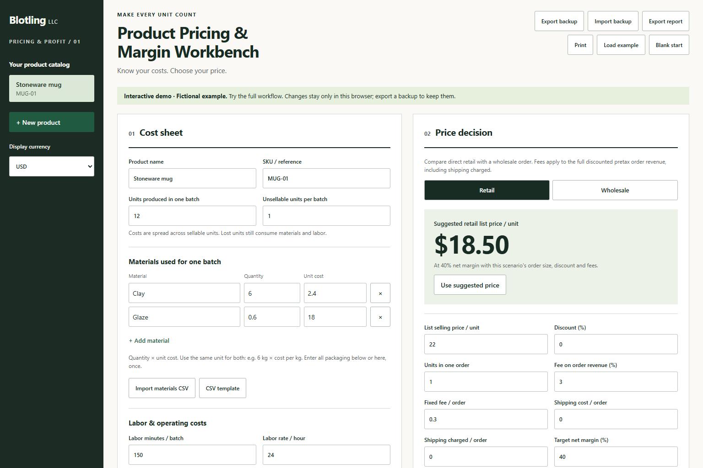
Task: Edit Target net margin percentage
Action: pyautogui.click(x=616, y=457)
